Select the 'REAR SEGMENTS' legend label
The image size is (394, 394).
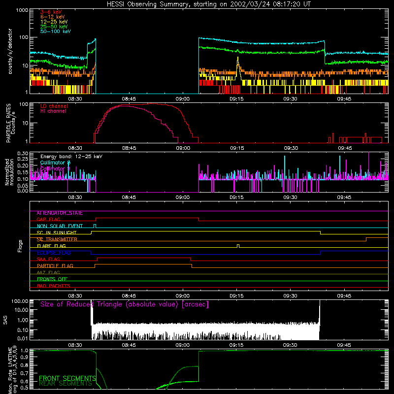pos(66,384)
